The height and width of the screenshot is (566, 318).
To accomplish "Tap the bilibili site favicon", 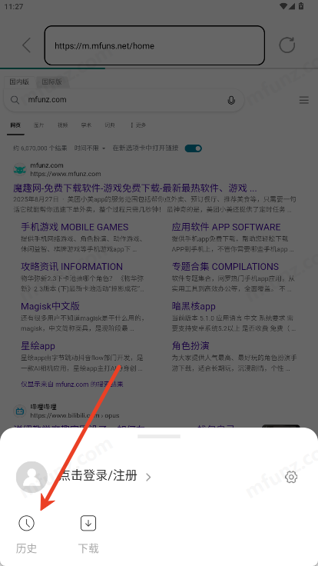I will (x=20, y=411).
